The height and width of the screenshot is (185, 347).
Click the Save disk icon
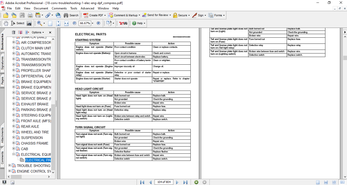pyautogui.click(x=22, y=15)
